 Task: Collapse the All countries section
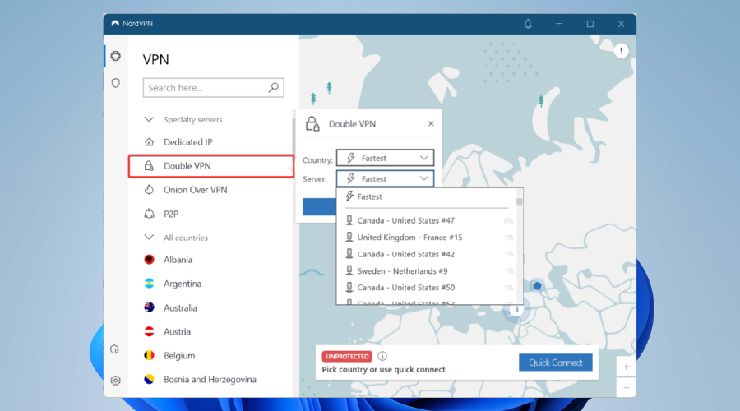[150, 238]
